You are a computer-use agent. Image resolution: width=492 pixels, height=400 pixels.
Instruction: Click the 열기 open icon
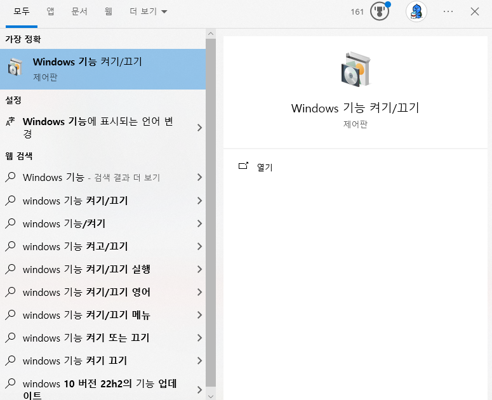[x=244, y=166]
